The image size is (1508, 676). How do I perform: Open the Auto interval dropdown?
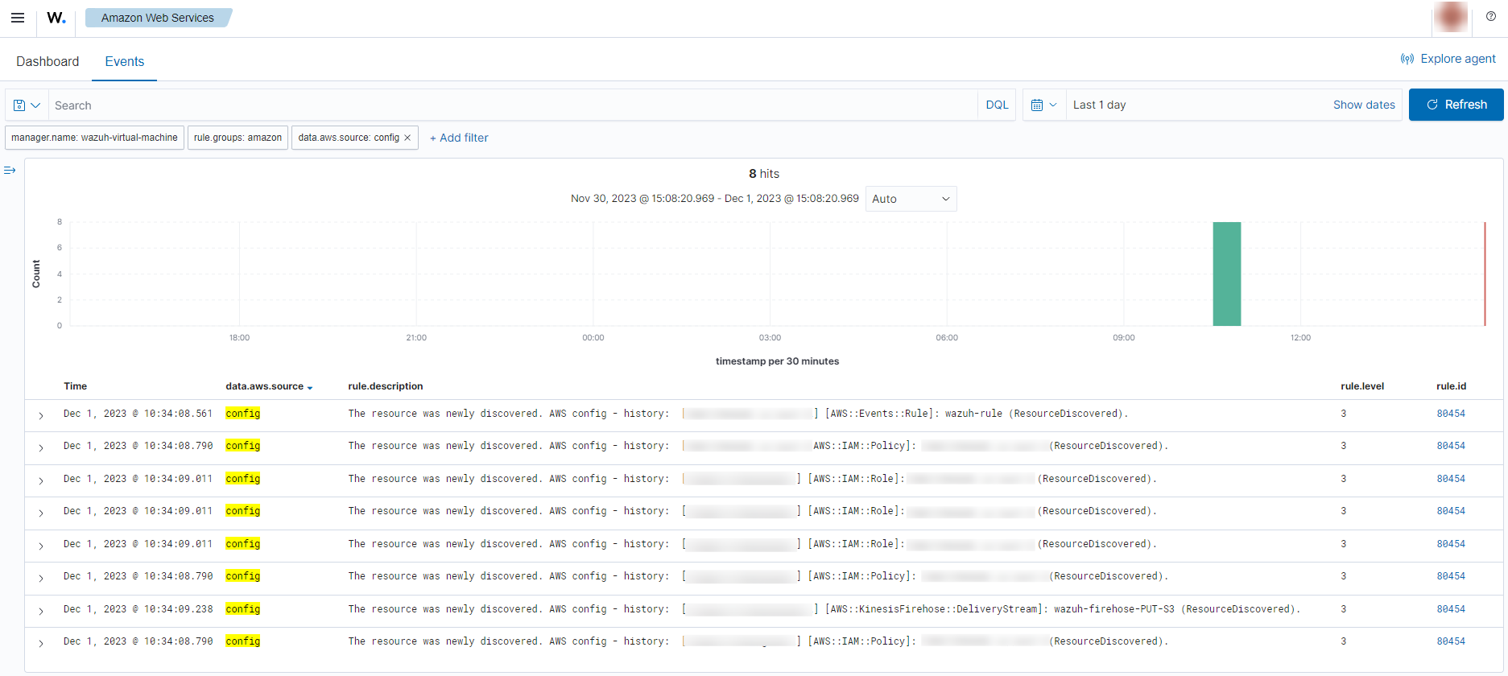[x=911, y=199]
